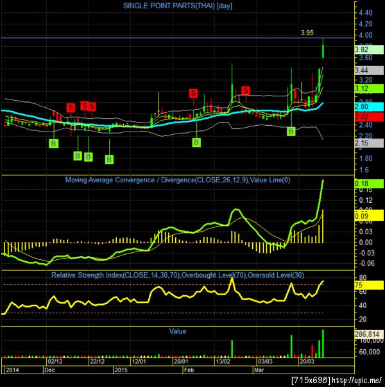This screenshot has width=385, height=387.
Task: Click the 3.82 last price tag
Action: click(369, 49)
